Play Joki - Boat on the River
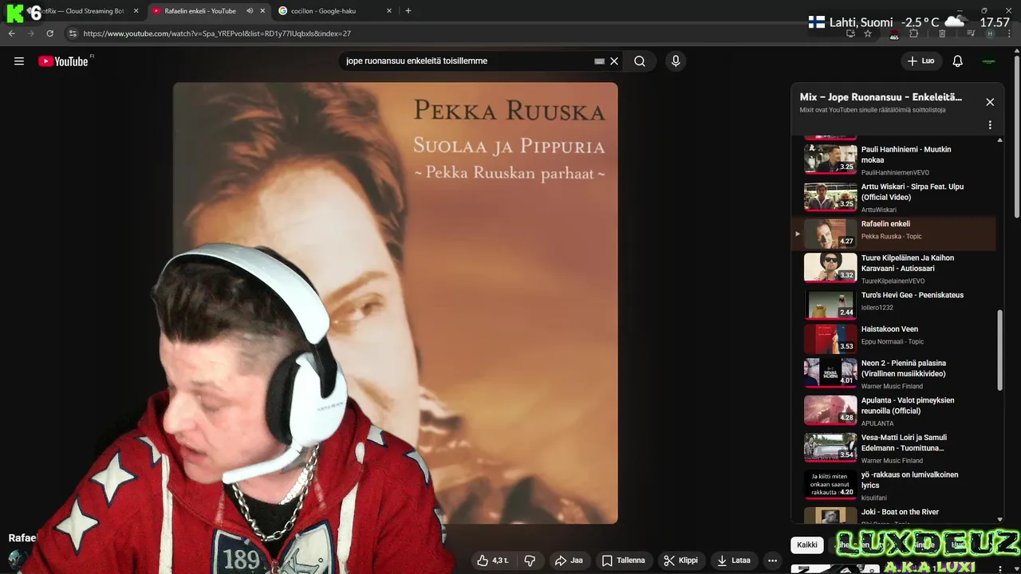Image resolution: width=1021 pixels, height=574 pixels. 893,516
